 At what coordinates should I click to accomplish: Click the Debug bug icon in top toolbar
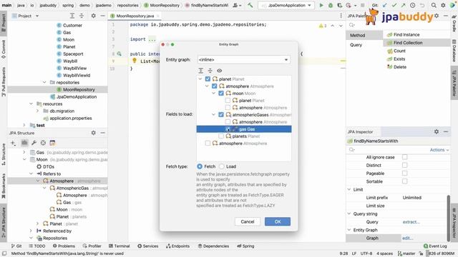331,5
